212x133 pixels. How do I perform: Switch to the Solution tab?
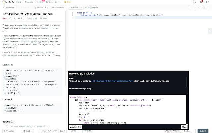coord(25,8)
